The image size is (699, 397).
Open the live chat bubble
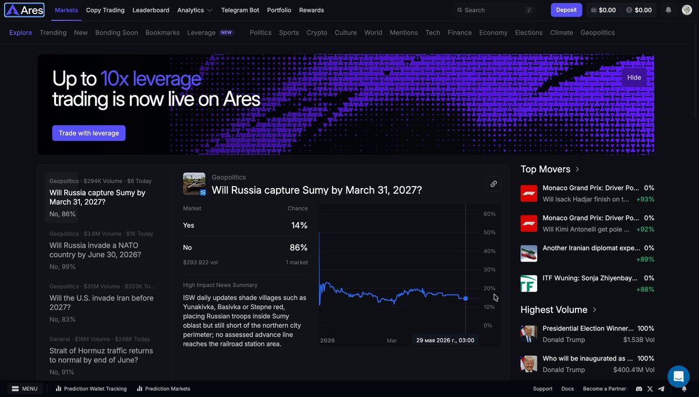679,377
